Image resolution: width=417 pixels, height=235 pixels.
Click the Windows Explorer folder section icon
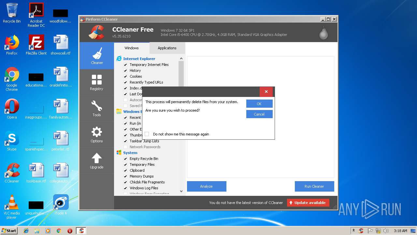119,112
